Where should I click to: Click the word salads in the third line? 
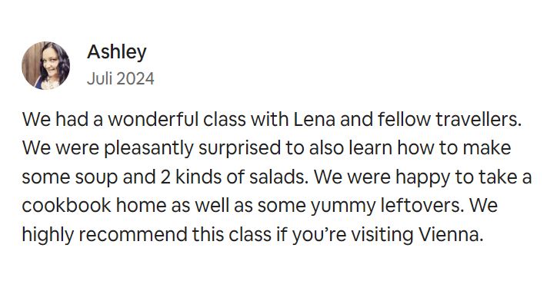pos(278,177)
